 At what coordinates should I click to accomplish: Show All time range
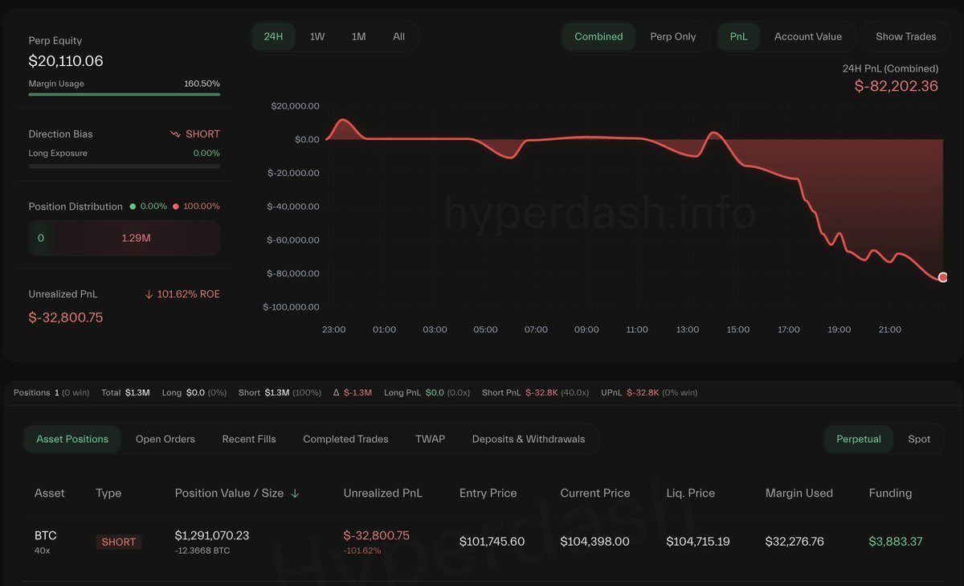click(398, 37)
